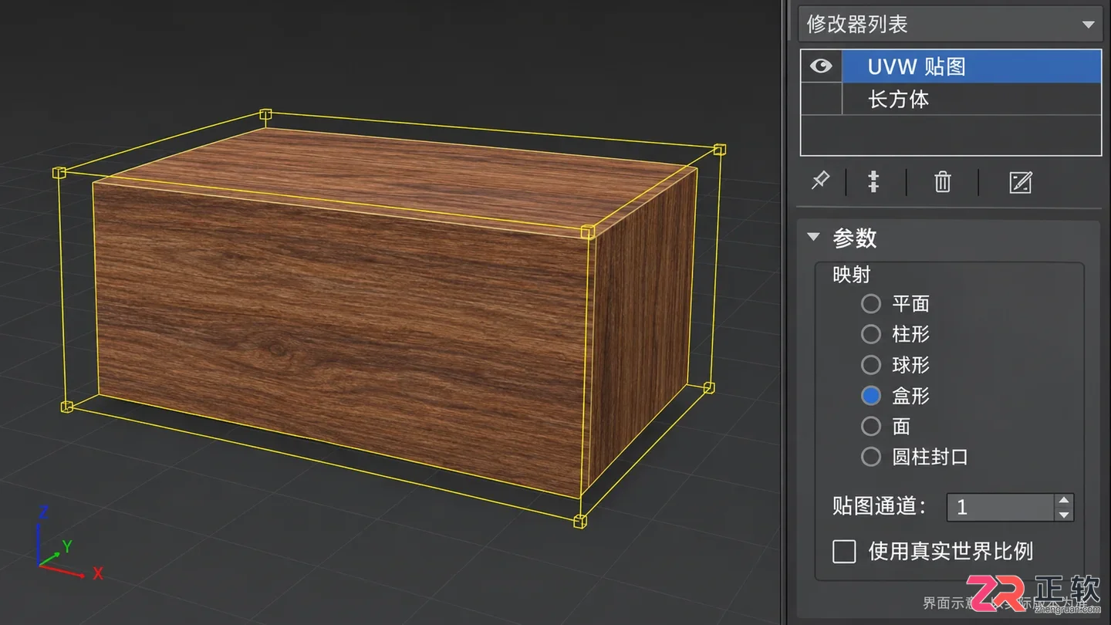Decrease 贴图通道 with the down arrow
1111x625 pixels.
1064,515
